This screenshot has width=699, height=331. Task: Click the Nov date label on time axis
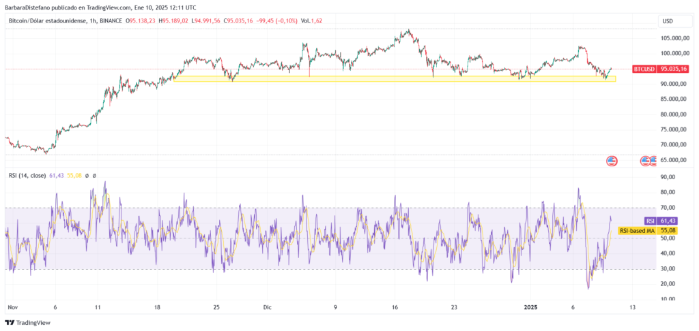click(x=12, y=307)
